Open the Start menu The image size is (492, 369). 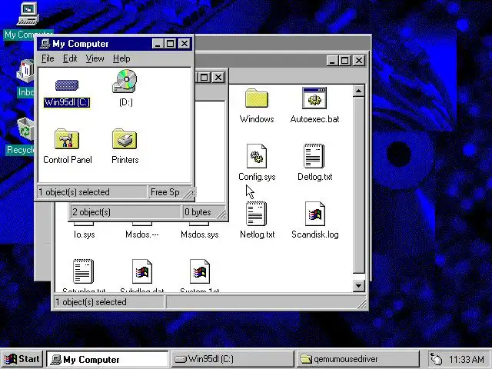point(22,359)
